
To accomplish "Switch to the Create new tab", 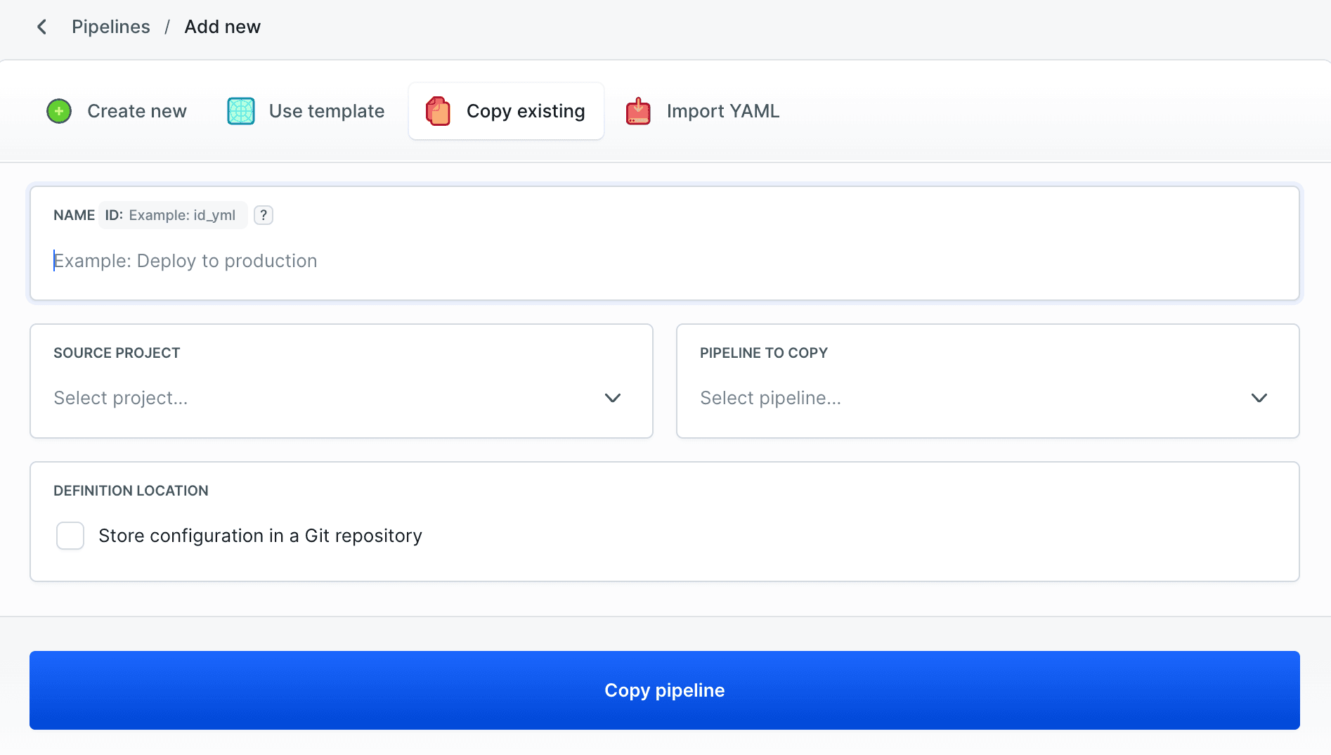I will tap(136, 110).
